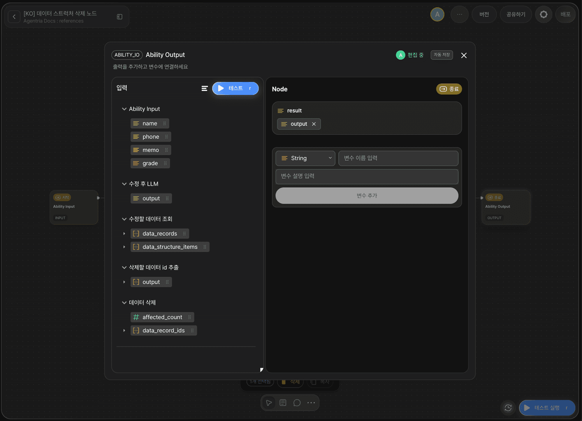Select the name variable chip

tap(149, 123)
